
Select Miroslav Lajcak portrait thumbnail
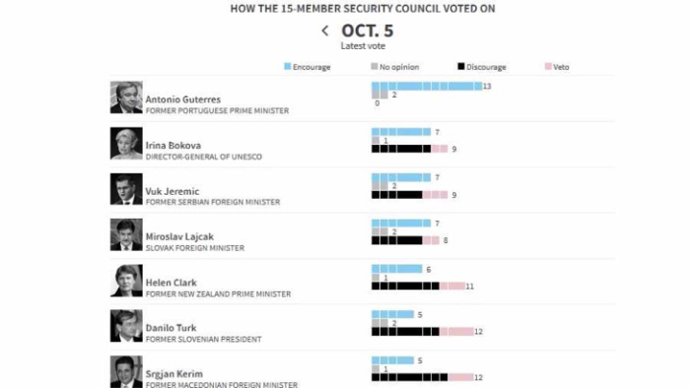coord(126,234)
